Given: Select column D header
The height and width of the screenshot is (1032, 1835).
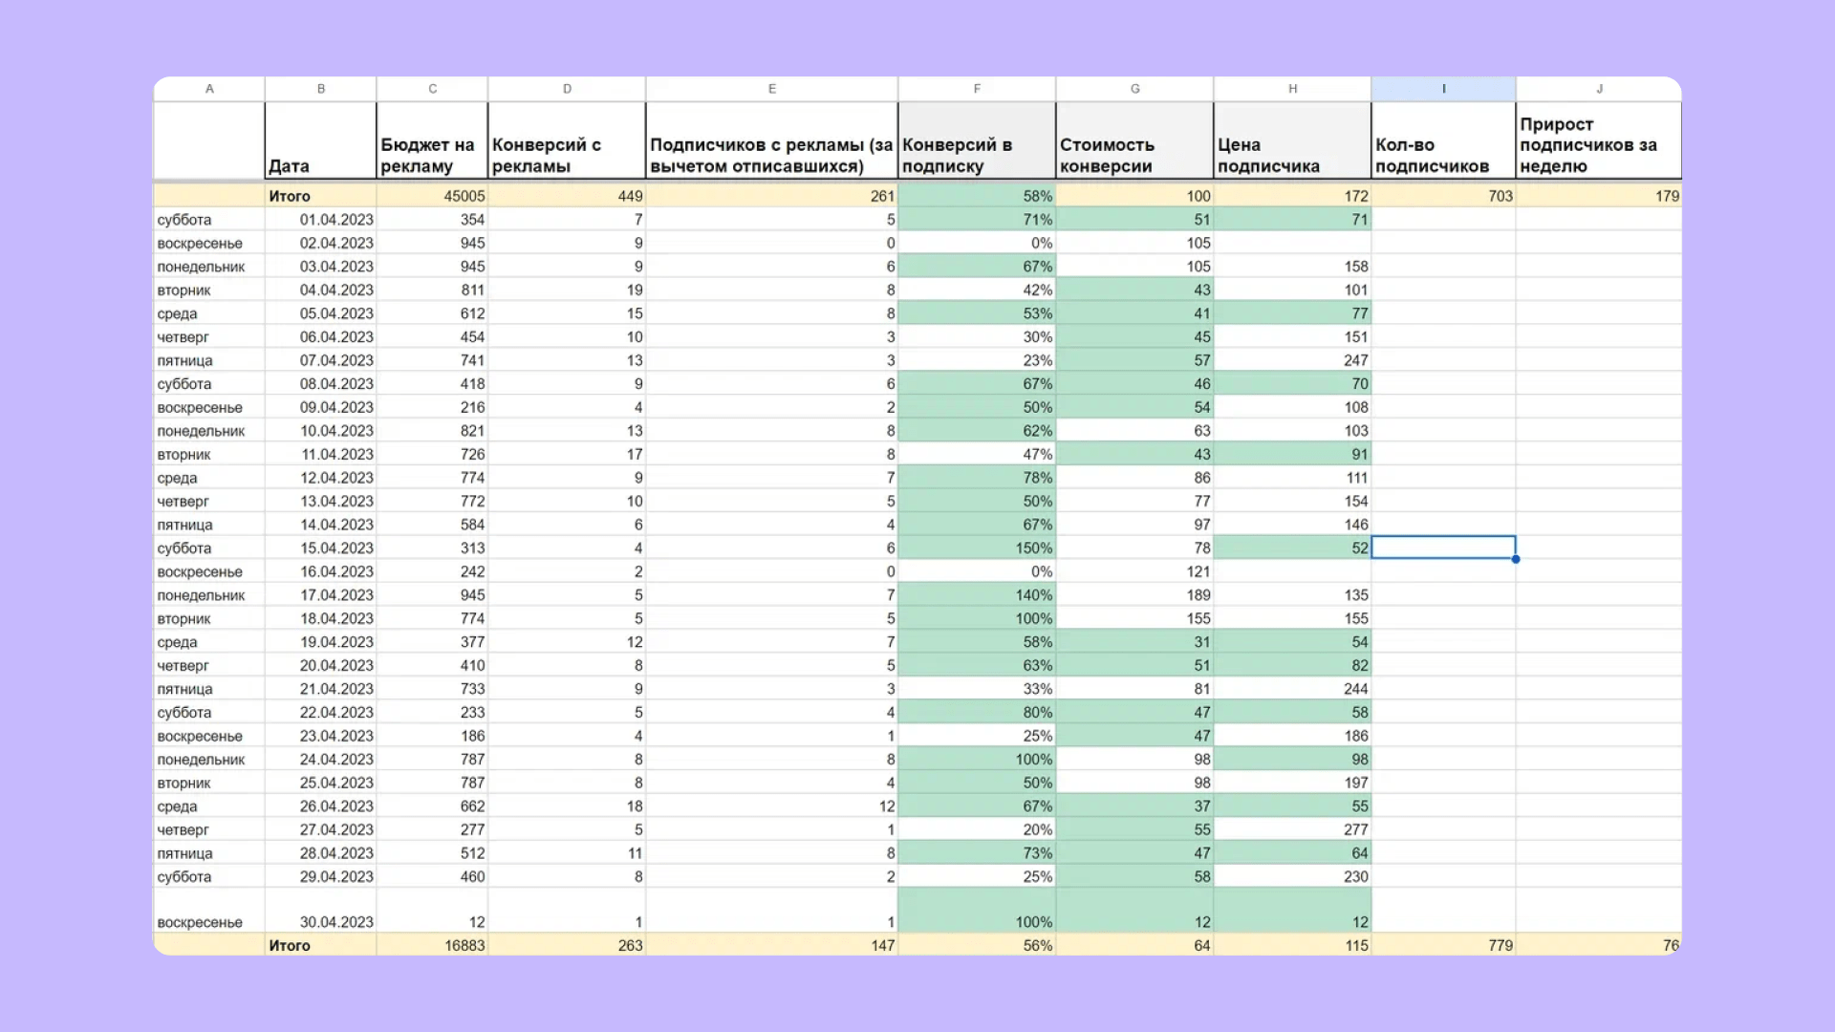Looking at the screenshot, I should [567, 89].
